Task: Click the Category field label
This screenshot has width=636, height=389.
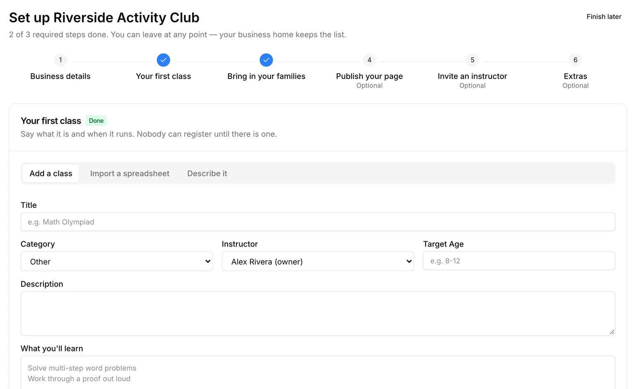Action: coord(38,244)
